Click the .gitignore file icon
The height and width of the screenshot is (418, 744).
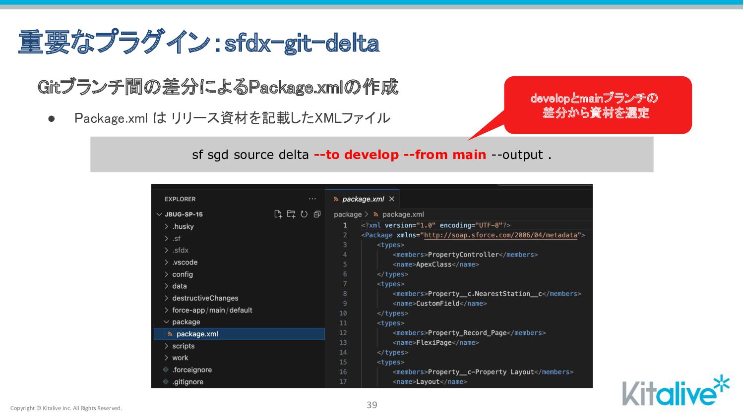coord(166,381)
